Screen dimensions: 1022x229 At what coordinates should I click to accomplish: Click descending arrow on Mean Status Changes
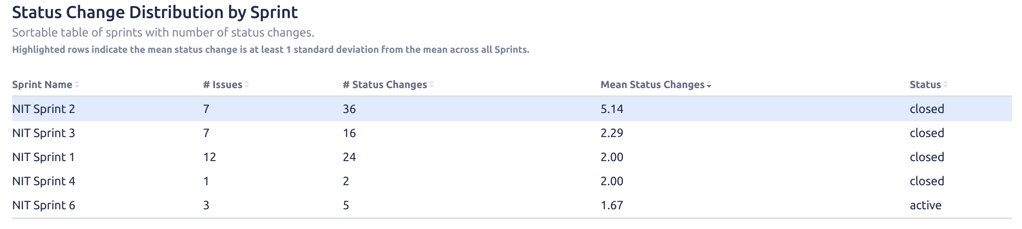(709, 85)
